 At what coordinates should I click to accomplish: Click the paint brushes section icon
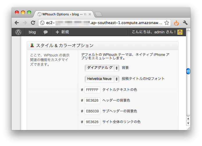(x=32, y=45)
